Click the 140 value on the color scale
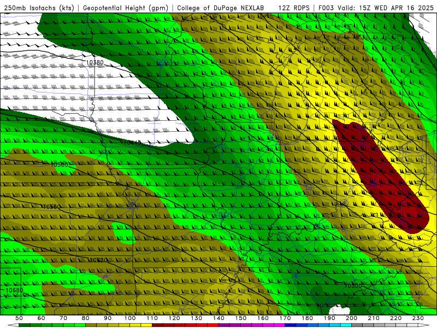Image resolution: width=437 pixels, height=328 pixels. pyautogui.click(x=219, y=318)
